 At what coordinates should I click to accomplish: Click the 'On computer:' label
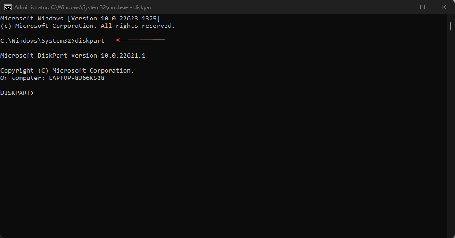[x=22, y=78]
